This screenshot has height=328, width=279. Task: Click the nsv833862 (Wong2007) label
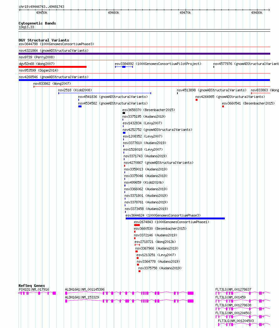coord(52,83)
